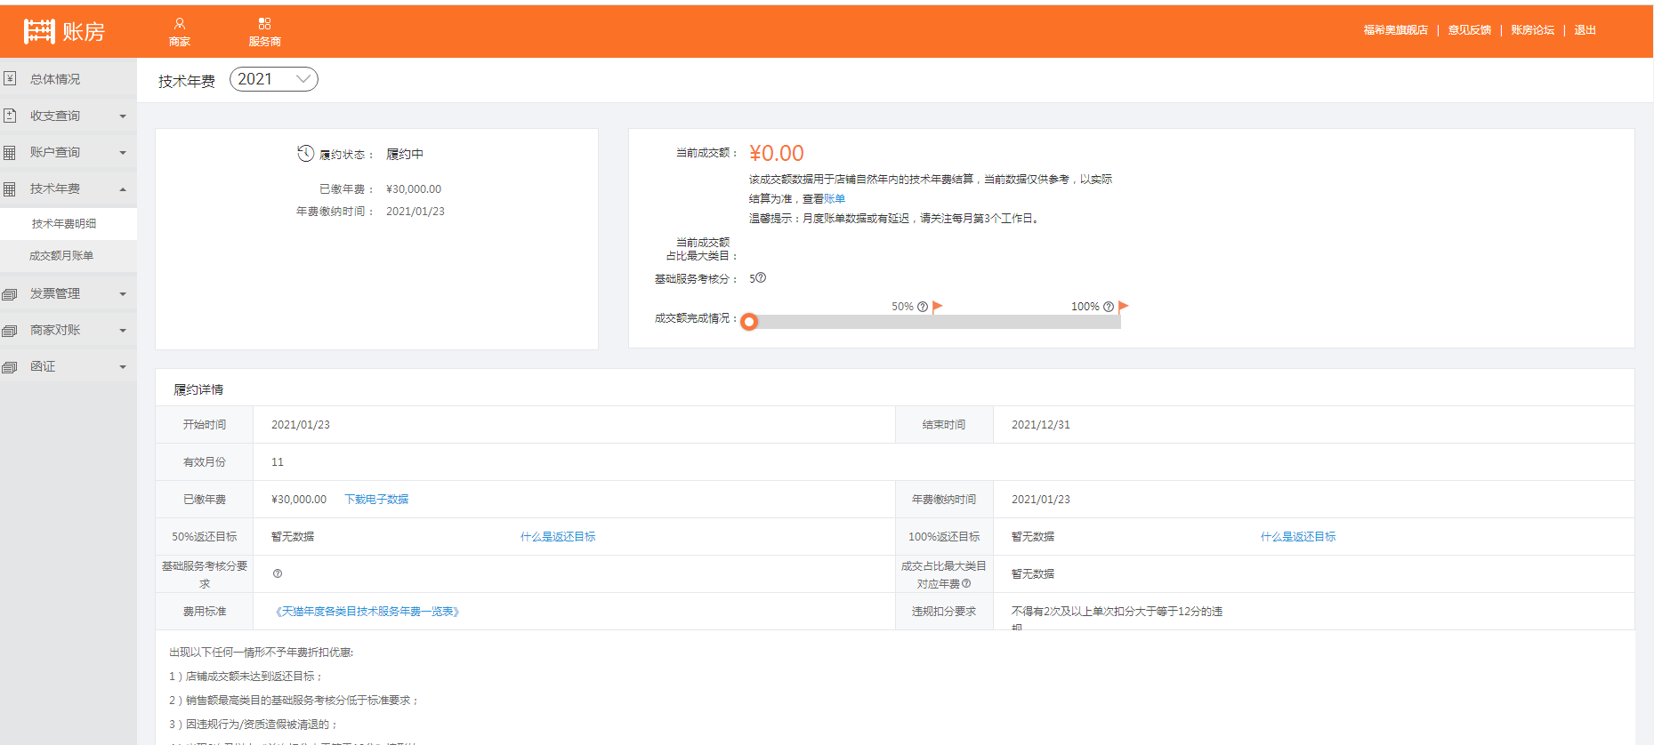Open 天猫年度各类目技术服务年费一览表 link

pyautogui.click(x=367, y=612)
